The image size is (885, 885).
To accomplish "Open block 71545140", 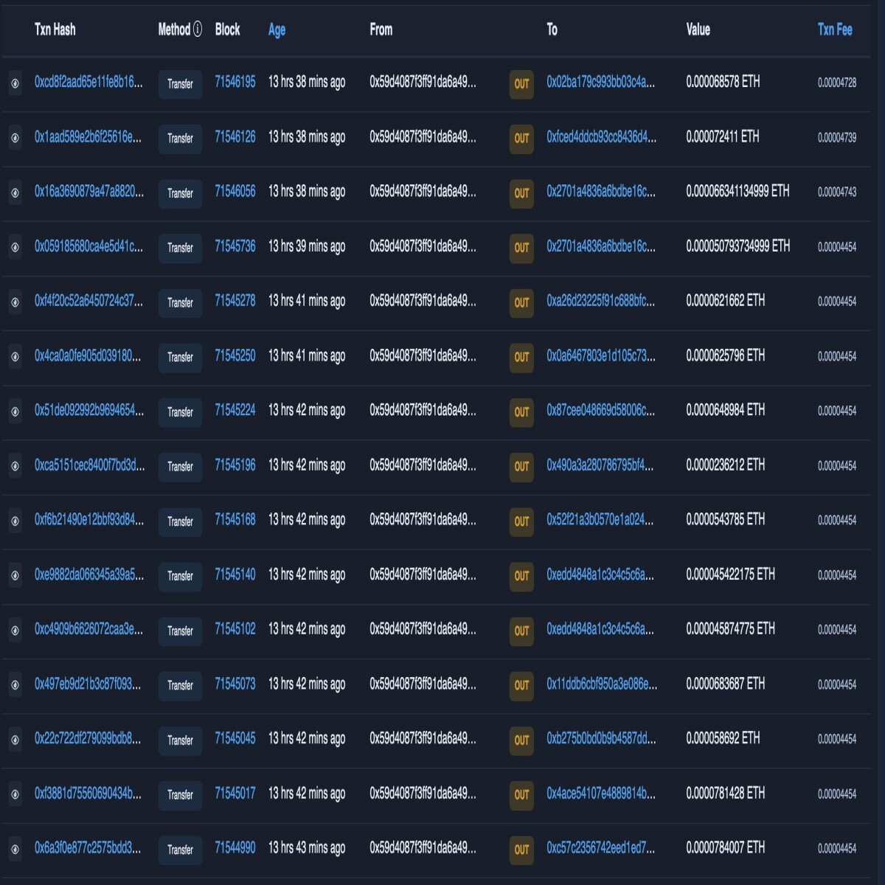I will 235,574.
